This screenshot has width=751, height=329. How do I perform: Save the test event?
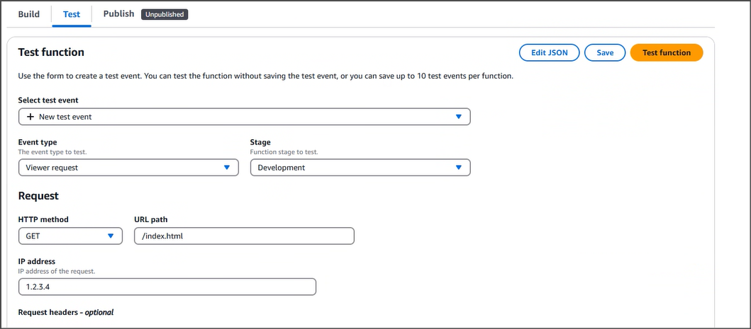coord(605,52)
